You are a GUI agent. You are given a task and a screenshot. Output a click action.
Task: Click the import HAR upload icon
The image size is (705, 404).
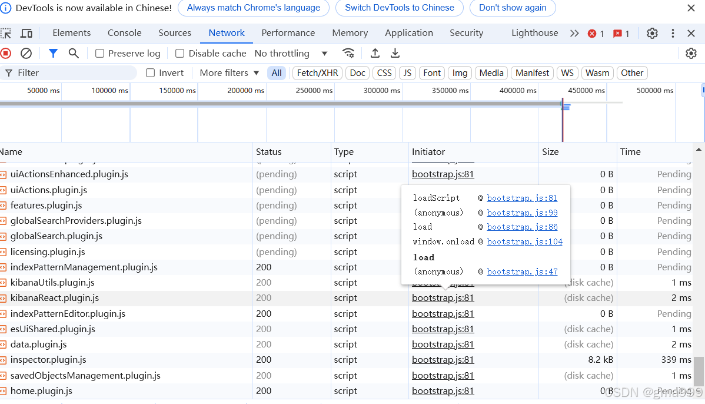375,54
